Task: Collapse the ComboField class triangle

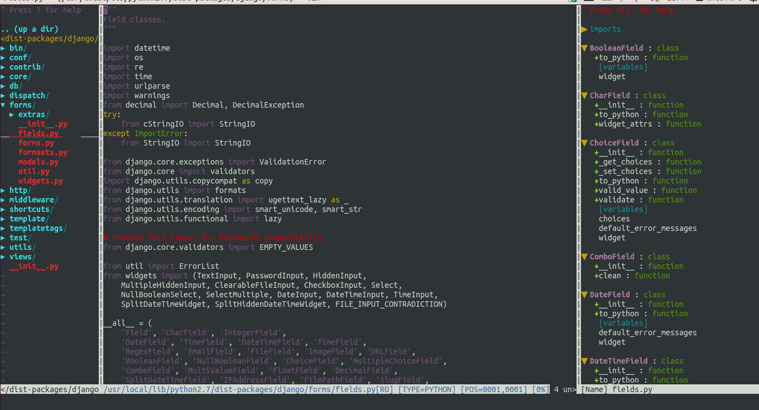Action: click(584, 257)
